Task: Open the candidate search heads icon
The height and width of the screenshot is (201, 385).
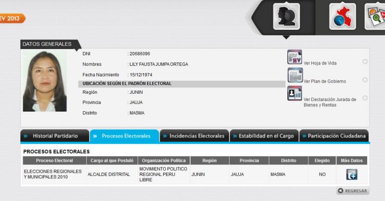Action: click(x=286, y=17)
